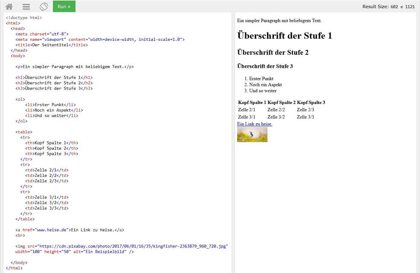Open the hamburger menu

tap(26, 6)
